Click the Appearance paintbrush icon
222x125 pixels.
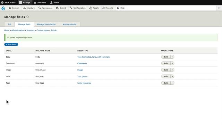coord(40,8)
